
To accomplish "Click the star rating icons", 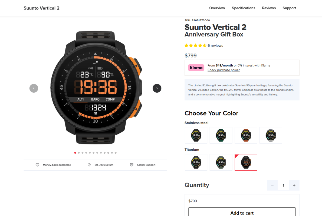I will coord(195,46).
